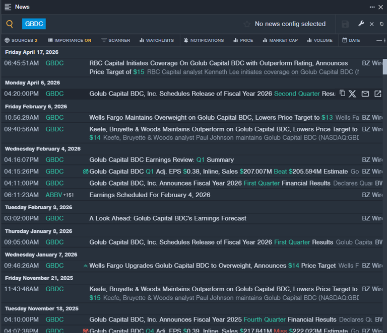
Task: Open the Sources filter dropdown
Action: 21,40
